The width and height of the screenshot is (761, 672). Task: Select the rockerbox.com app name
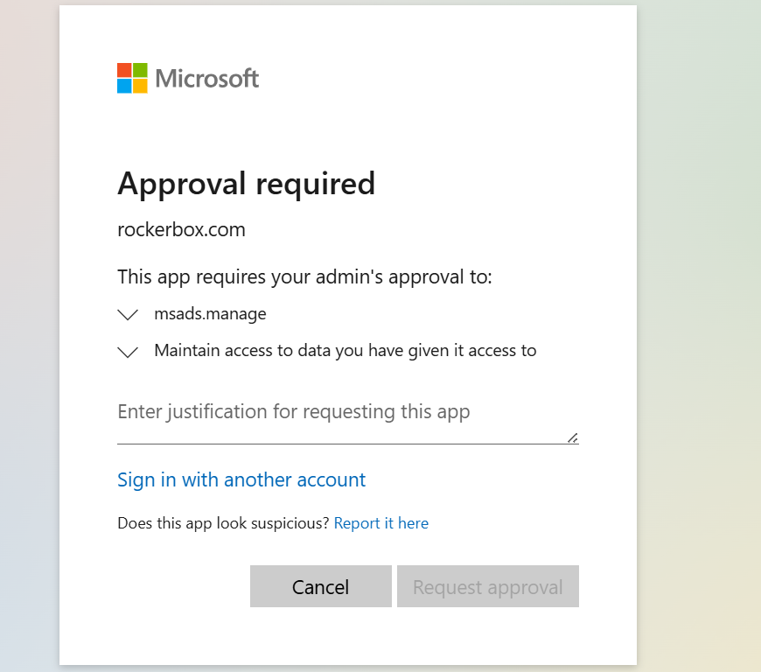point(182,229)
